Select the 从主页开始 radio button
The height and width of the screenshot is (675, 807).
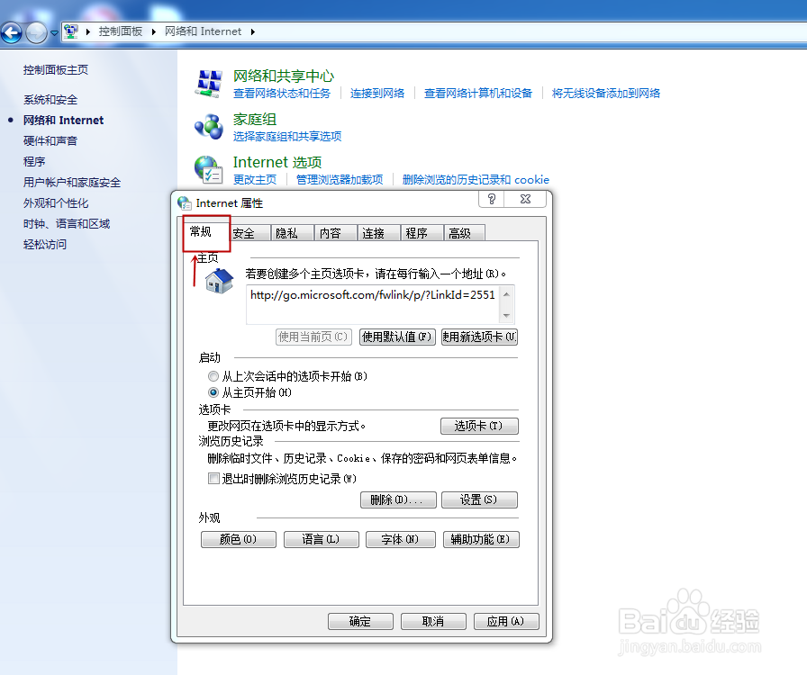point(213,393)
